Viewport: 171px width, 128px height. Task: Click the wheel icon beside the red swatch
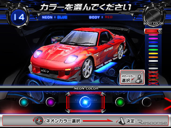pyautogui.click(x=160, y=31)
